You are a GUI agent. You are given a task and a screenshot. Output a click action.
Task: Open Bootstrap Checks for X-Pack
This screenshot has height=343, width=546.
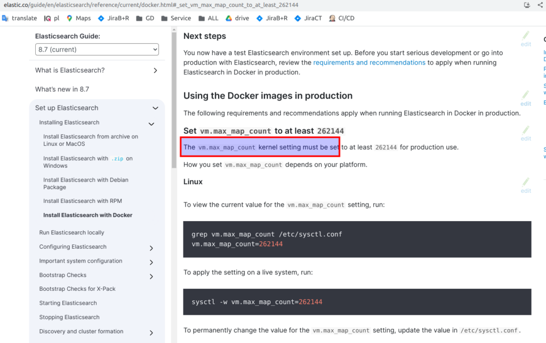[77, 289]
